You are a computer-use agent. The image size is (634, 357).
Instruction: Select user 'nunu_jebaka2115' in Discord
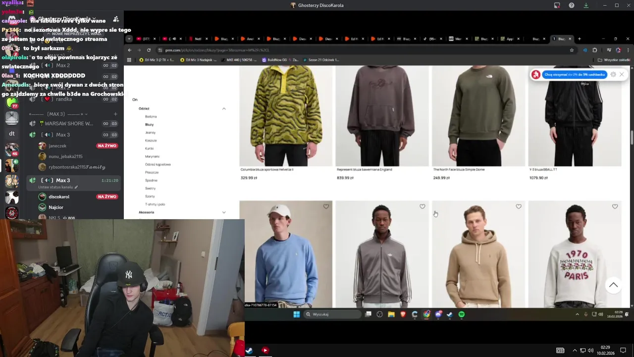coord(65,156)
